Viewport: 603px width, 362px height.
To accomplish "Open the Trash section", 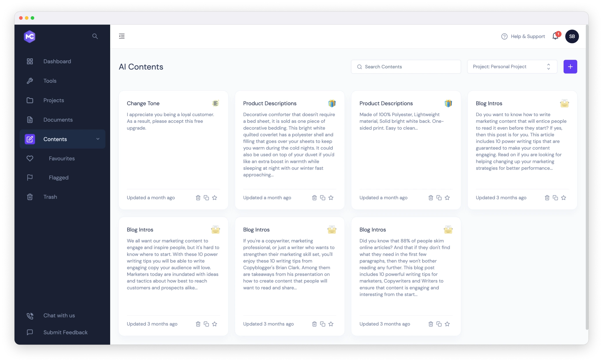I will pyautogui.click(x=50, y=197).
